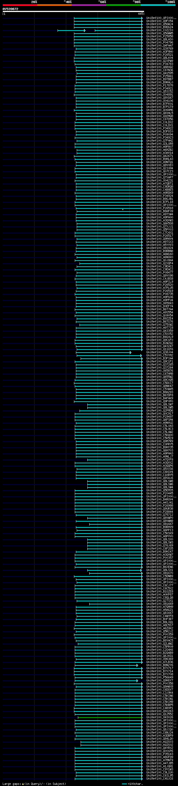The height and width of the screenshot is (786, 178).
Task: Select the UniRef100_Q37265 label
Action: (159, 364)
